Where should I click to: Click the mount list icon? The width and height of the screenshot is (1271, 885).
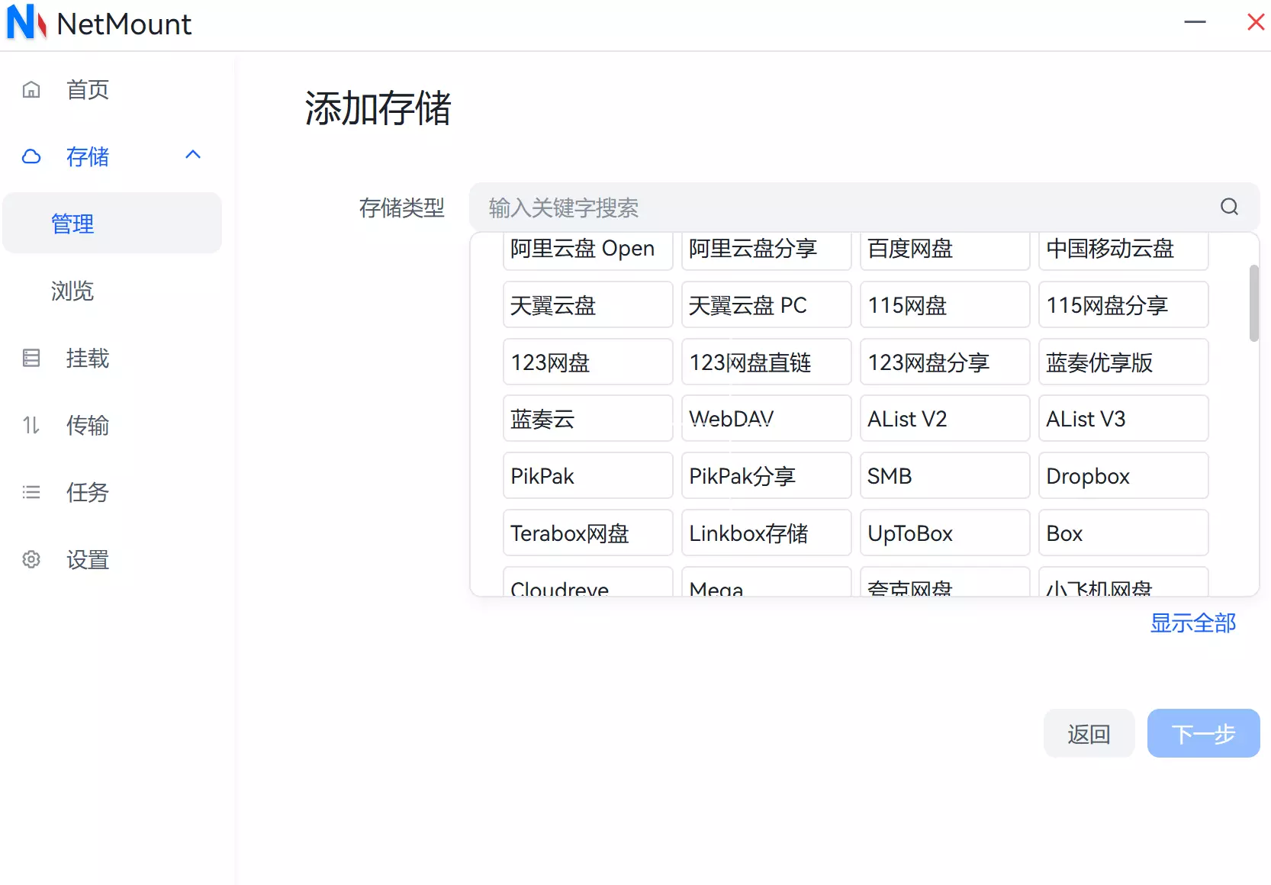pos(31,358)
